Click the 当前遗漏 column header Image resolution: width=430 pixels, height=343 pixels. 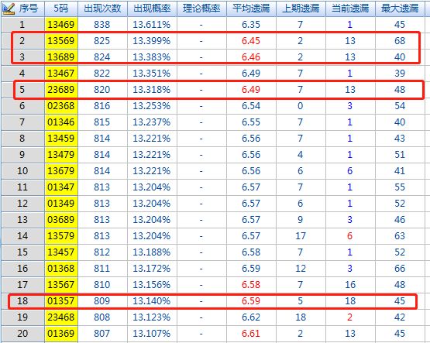[x=350, y=9]
